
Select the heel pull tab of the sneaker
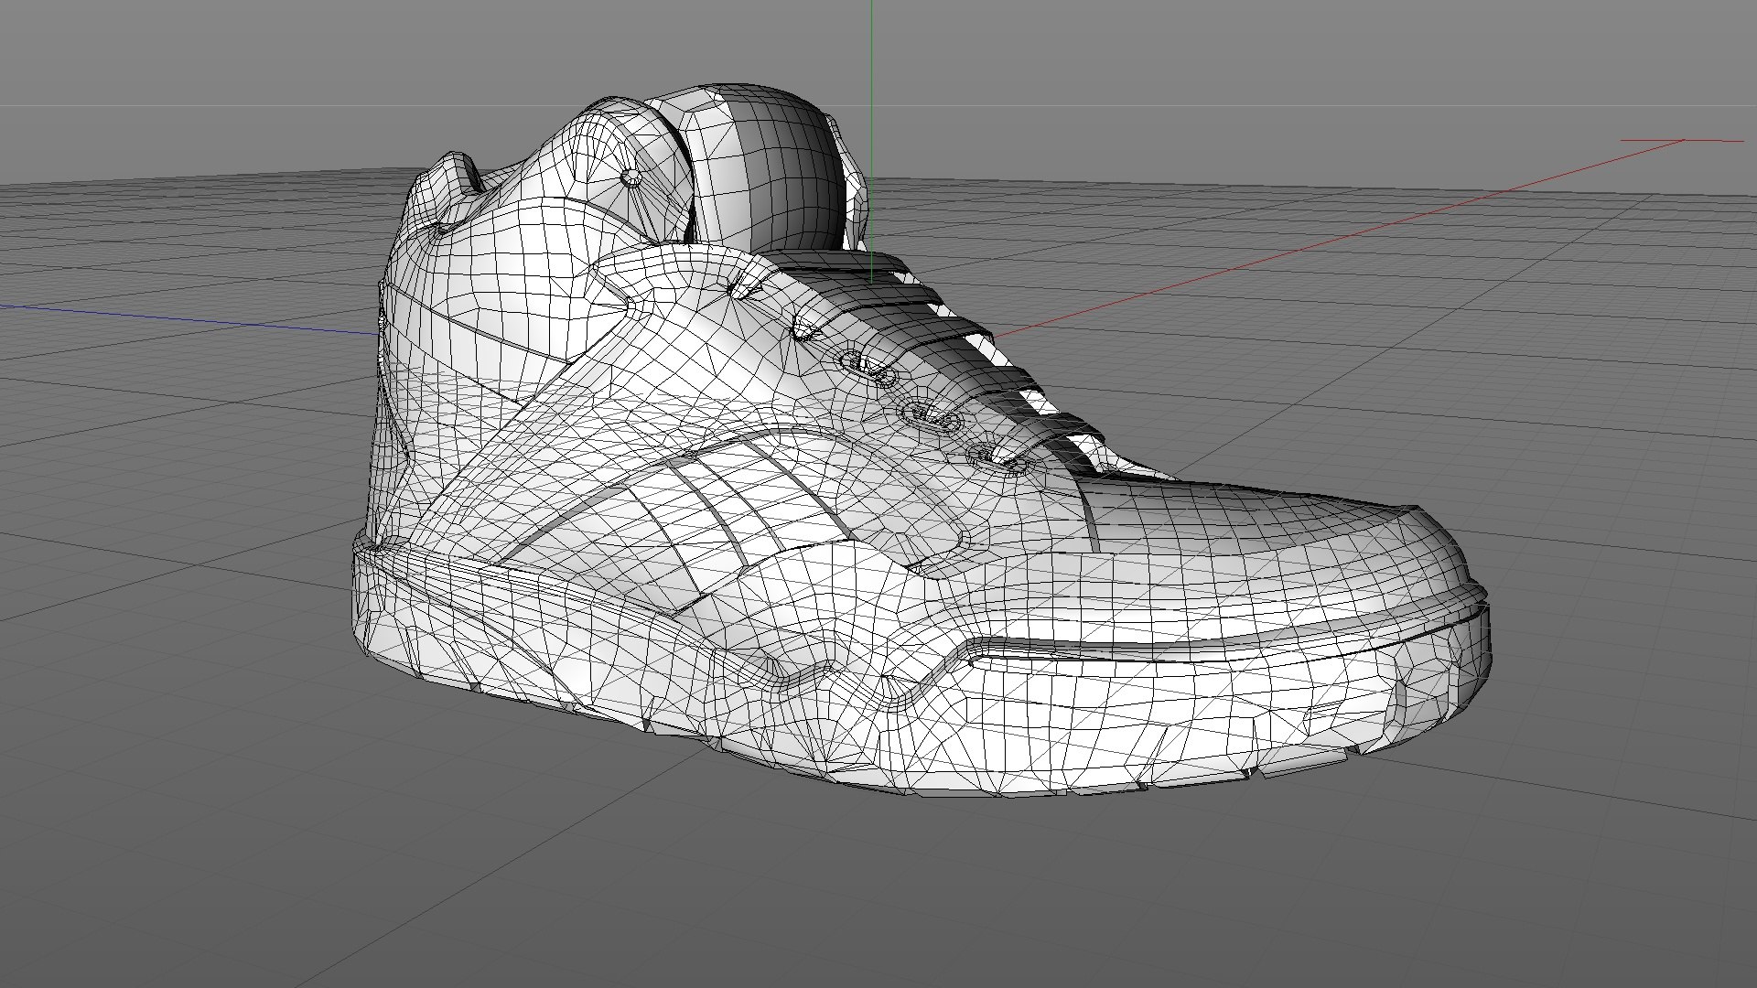pyautogui.click(x=447, y=192)
